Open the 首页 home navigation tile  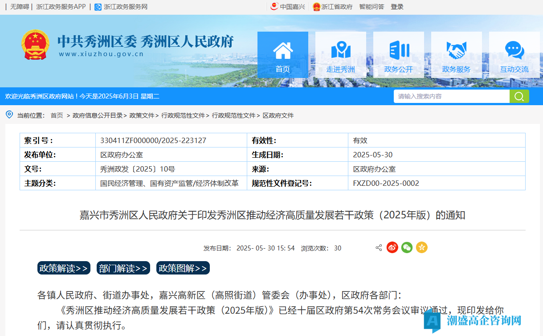pos(282,54)
